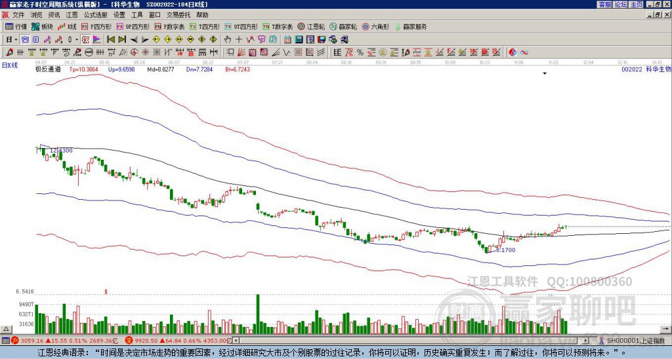672x359 pixels.
Task: Open the 板块 sector view
Action: coord(42,26)
